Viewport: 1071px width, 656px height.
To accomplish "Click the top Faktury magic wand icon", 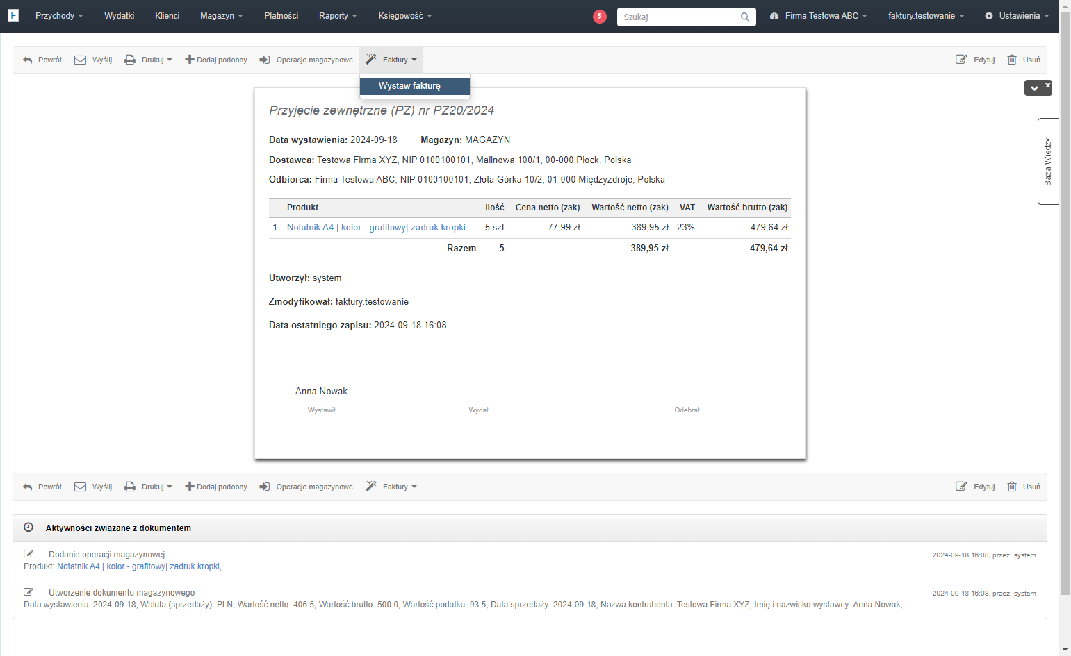I will [x=371, y=60].
